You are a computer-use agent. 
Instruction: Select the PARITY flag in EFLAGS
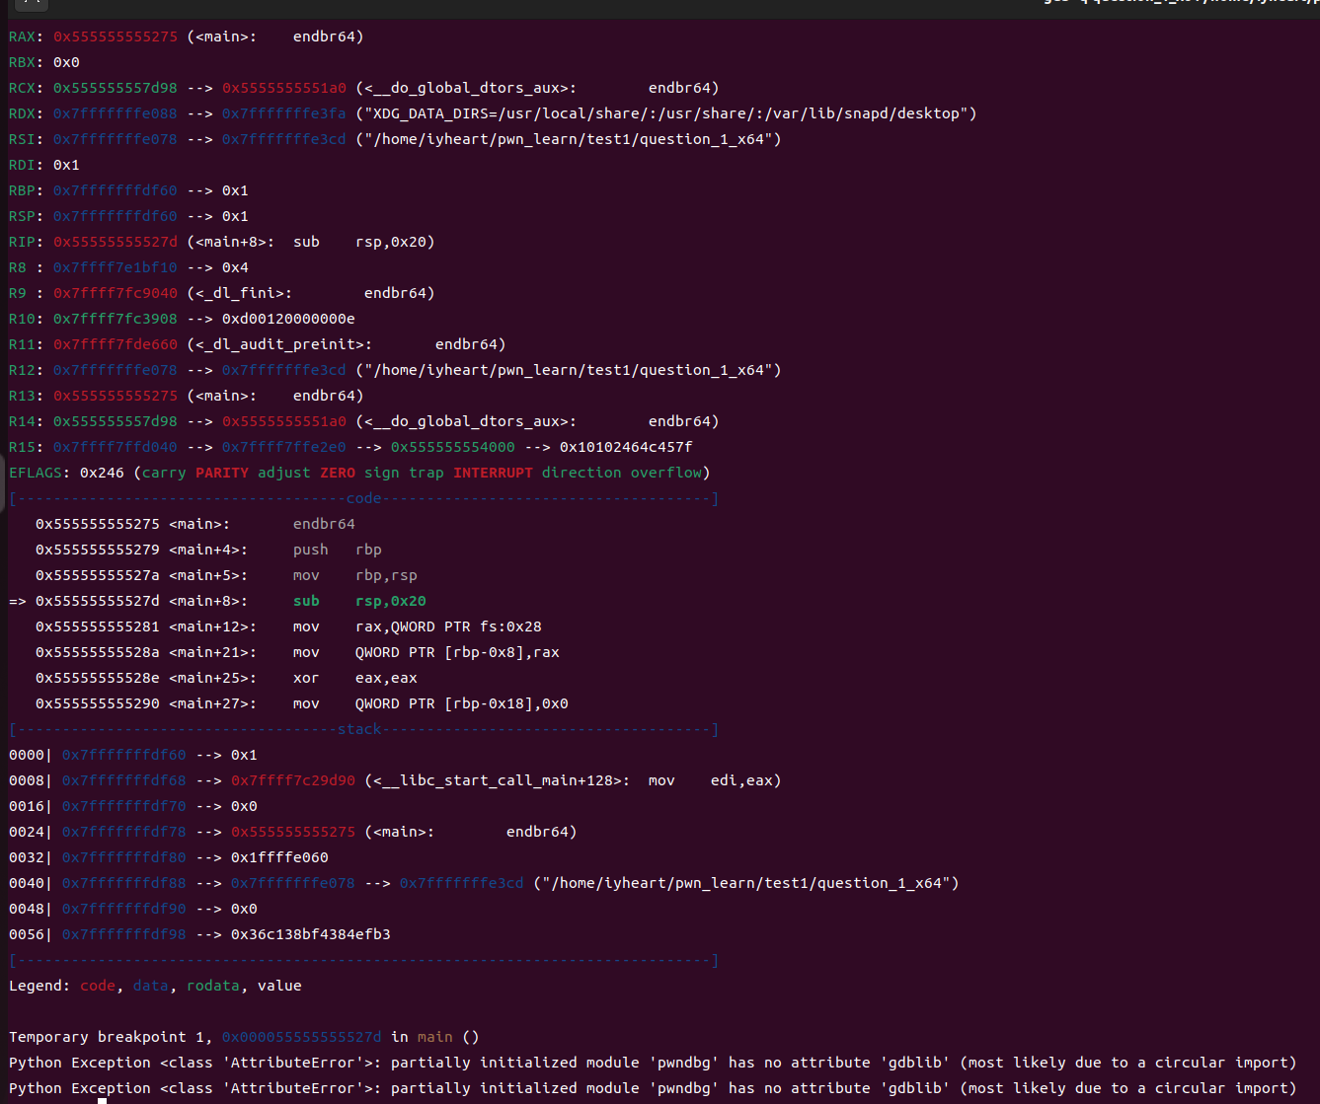(222, 473)
